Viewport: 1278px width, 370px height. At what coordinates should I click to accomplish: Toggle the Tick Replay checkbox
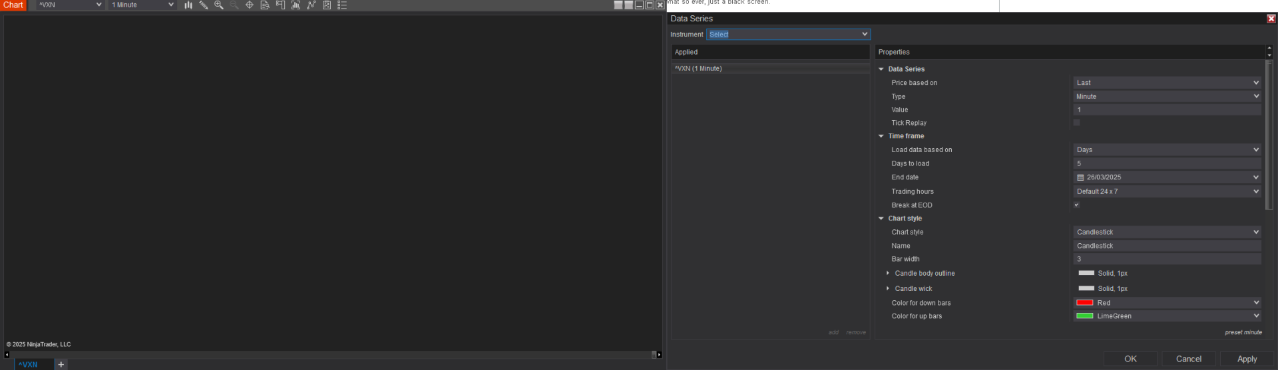[1076, 123]
